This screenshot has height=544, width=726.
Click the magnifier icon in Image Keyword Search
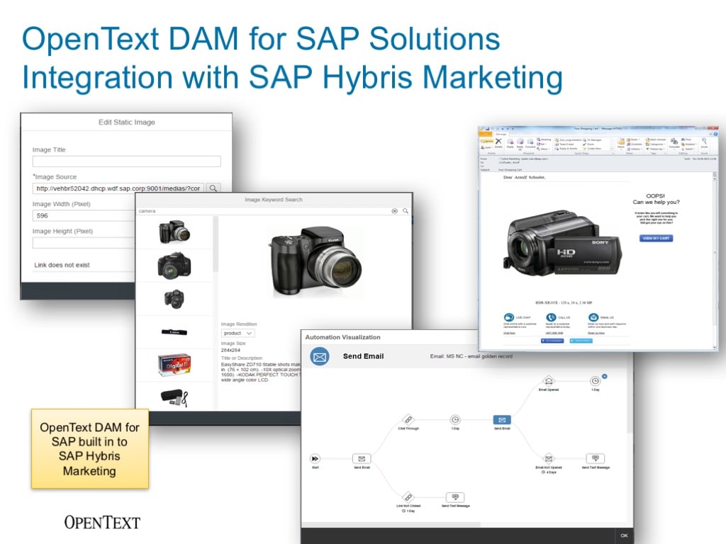click(405, 210)
